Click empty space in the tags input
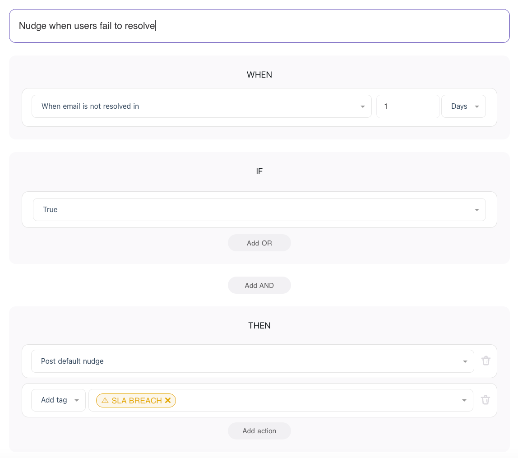This screenshot has width=518, height=458. [316, 401]
